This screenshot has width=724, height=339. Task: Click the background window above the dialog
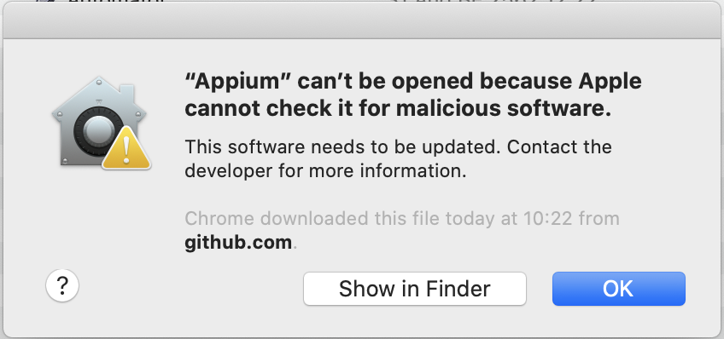click(x=362, y=2)
